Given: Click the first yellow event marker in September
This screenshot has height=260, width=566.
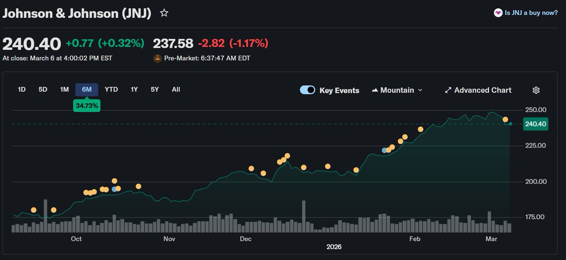Looking at the screenshot, I should pos(33,210).
